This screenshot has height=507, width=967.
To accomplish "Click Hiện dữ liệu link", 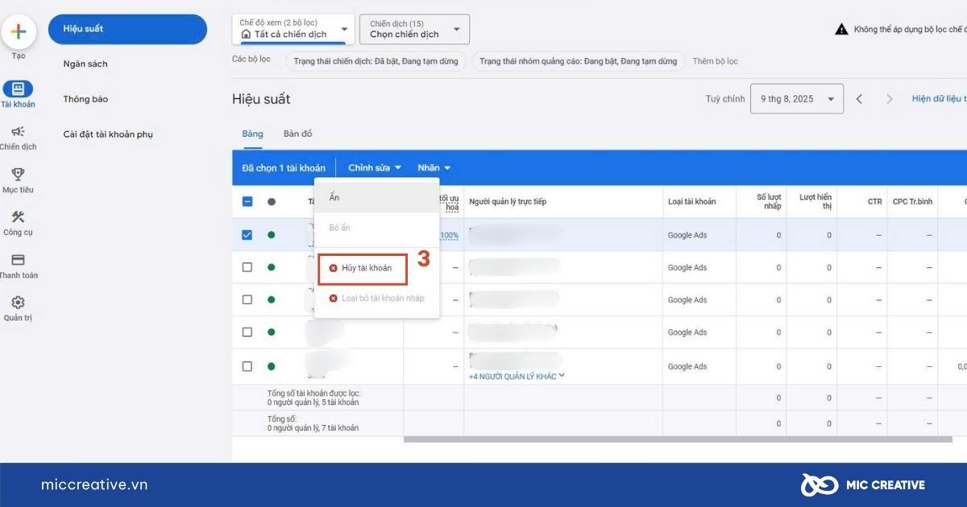I will pos(939,99).
